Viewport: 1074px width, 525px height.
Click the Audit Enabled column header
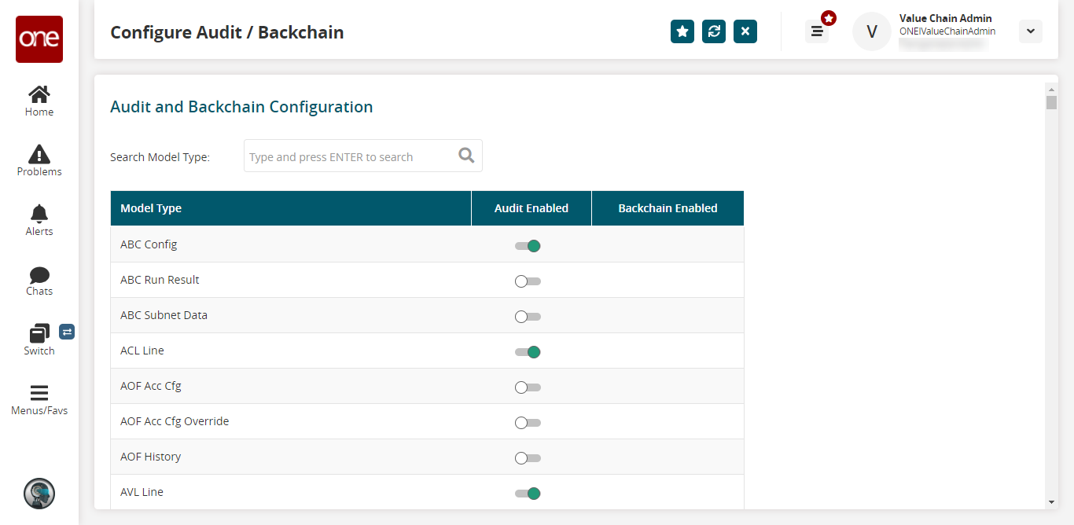[x=531, y=208]
